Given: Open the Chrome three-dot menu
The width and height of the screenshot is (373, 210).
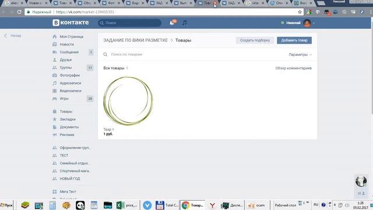Looking at the screenshot, I should 371,12.
